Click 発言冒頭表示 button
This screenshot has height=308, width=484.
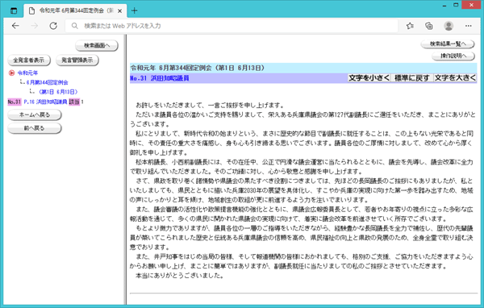pyautogui.click(x=77, y=60)
